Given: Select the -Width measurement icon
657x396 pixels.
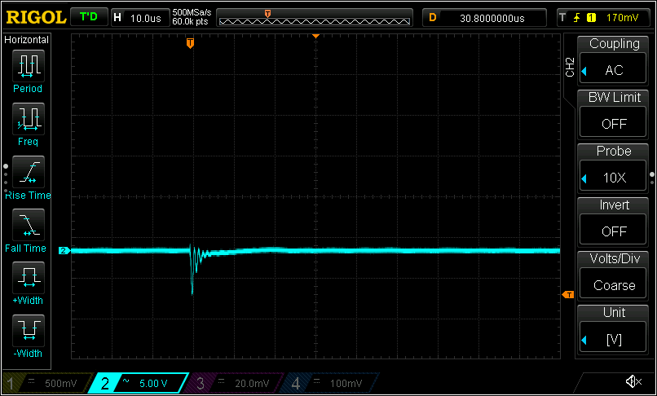Looking at the screenshot, I should click(x=28, y=331).
